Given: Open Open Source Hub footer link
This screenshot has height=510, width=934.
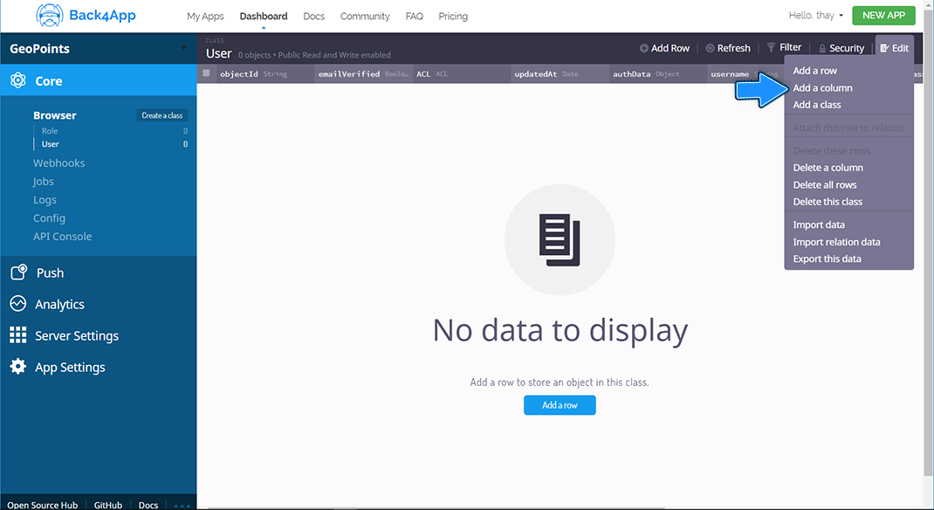Looking at the screenshot, I should pos(42,505).
